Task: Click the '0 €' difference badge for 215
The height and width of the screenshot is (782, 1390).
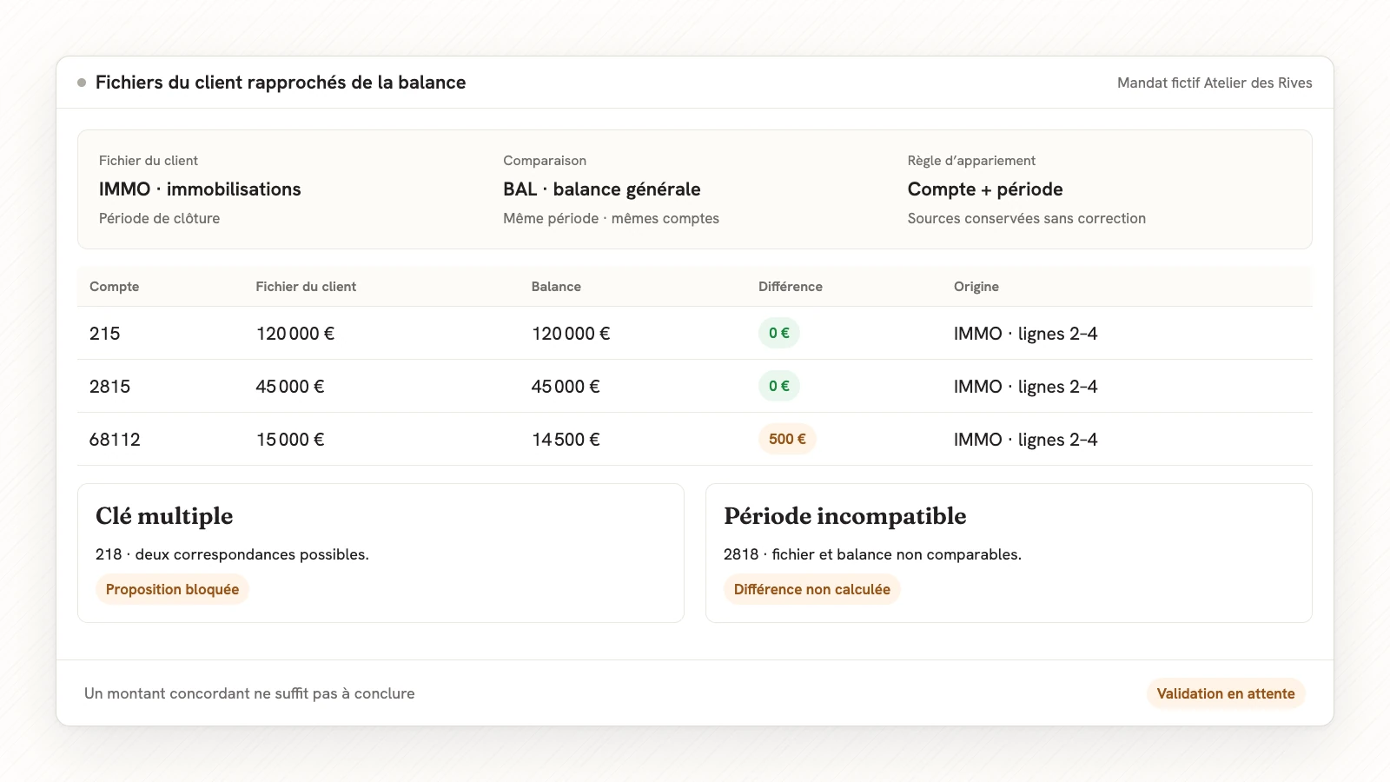Action: [779, 333]
